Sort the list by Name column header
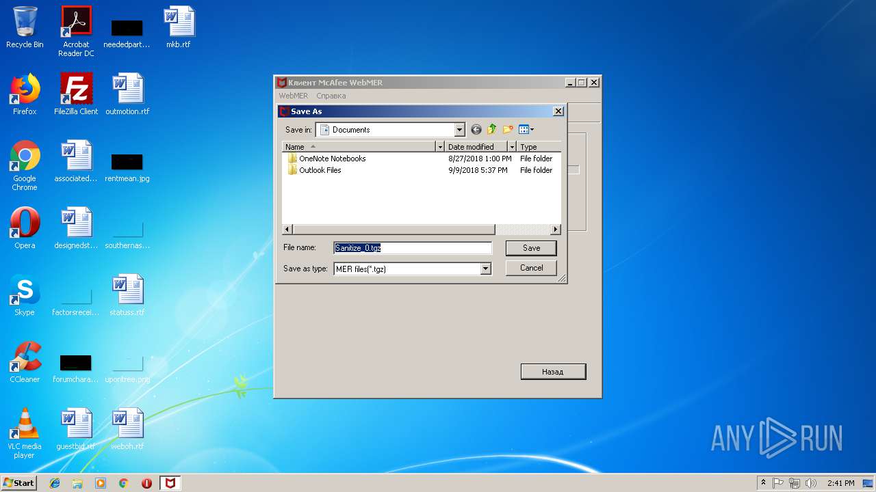The height and width of the screenshot is (492, 876). [359, 147]
